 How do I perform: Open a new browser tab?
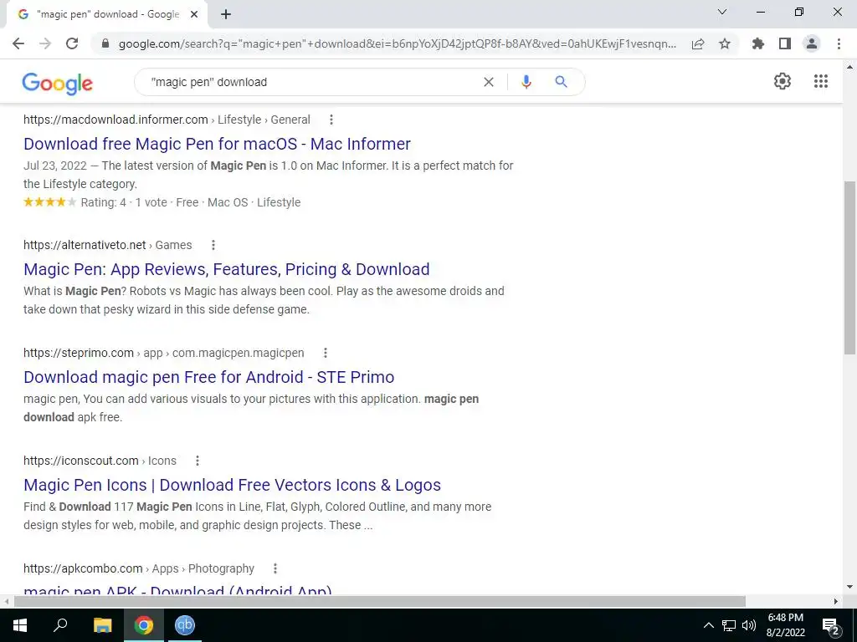pyautogui.click(x=226, y=14)
